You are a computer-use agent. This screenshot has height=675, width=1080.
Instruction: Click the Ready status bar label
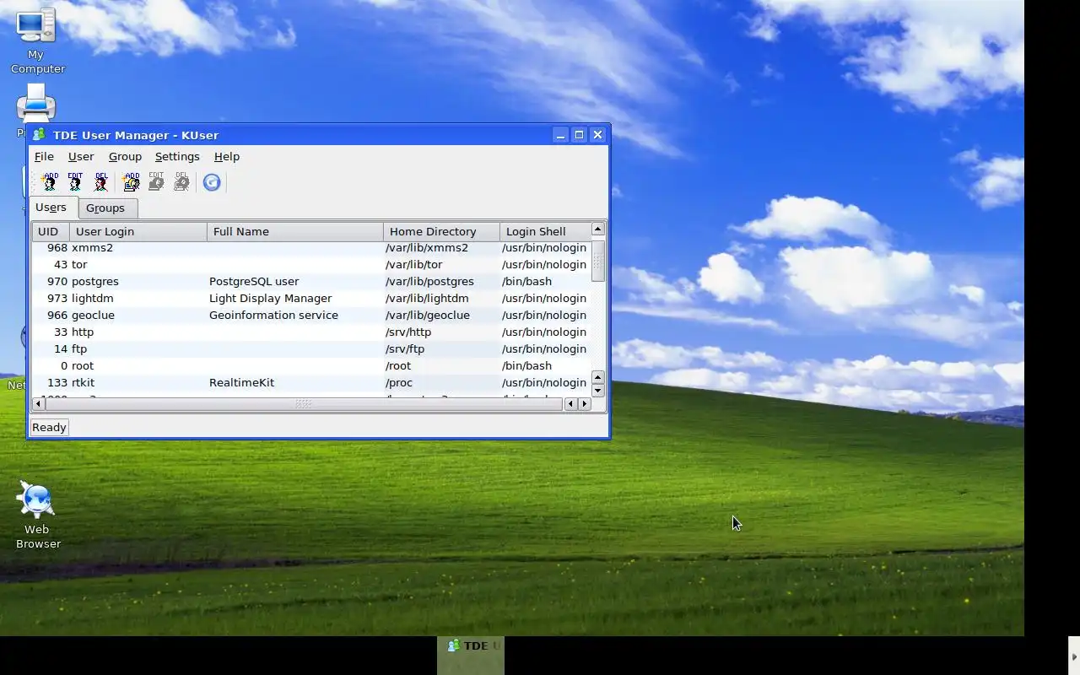pos(49,428)
